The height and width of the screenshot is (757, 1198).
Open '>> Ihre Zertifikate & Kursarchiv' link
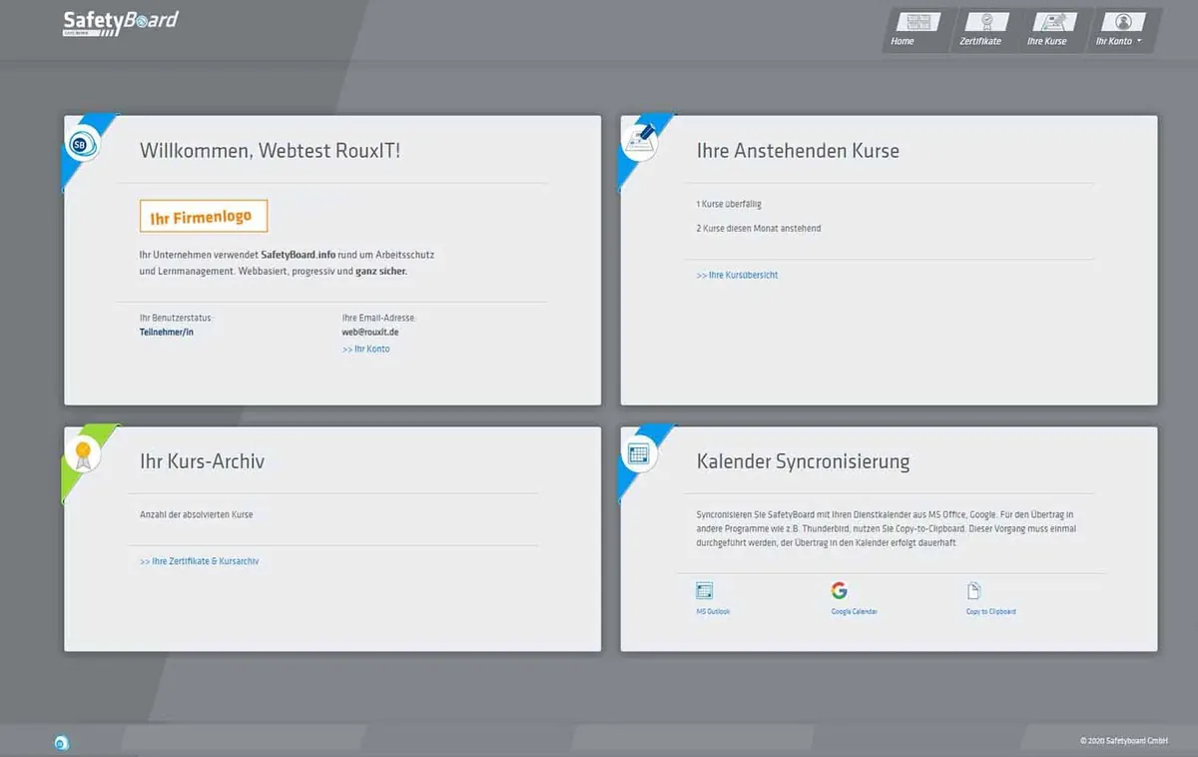pos(199,561)
